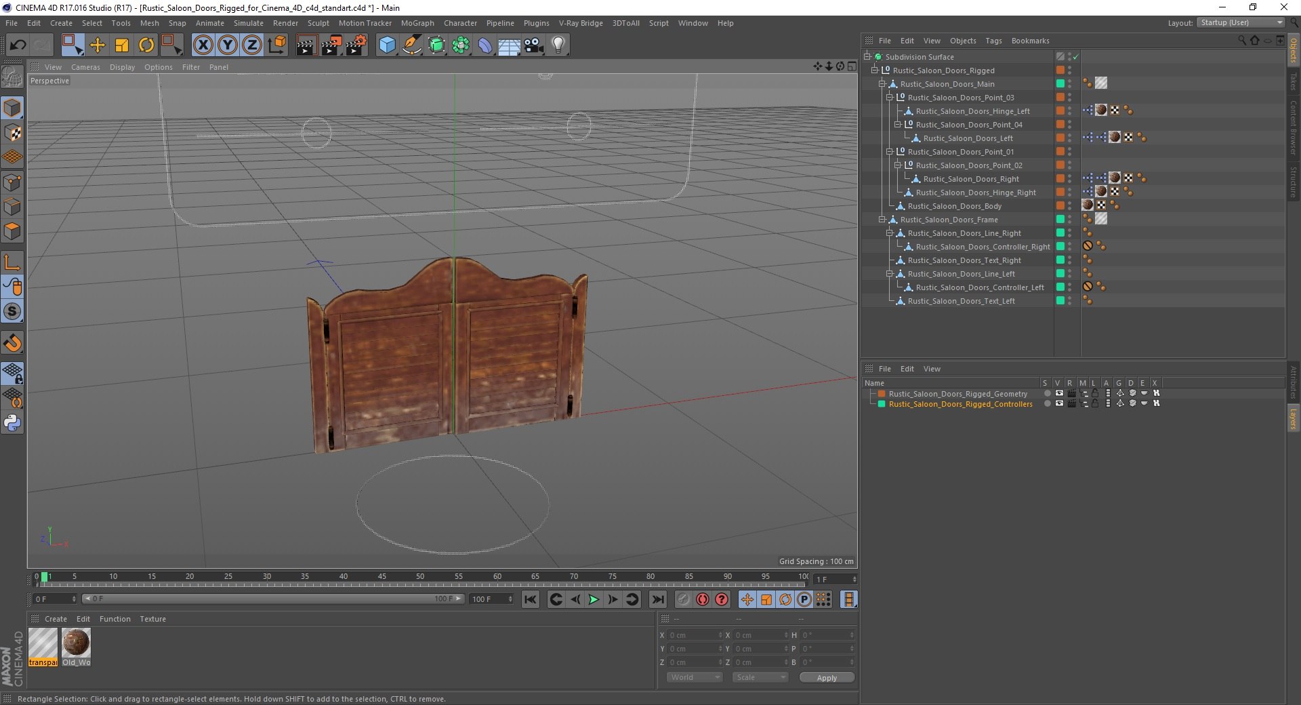This screenshot has height=705, width=1301.
Task: Open the Python script icon
Action: click(x=12, y=423)
